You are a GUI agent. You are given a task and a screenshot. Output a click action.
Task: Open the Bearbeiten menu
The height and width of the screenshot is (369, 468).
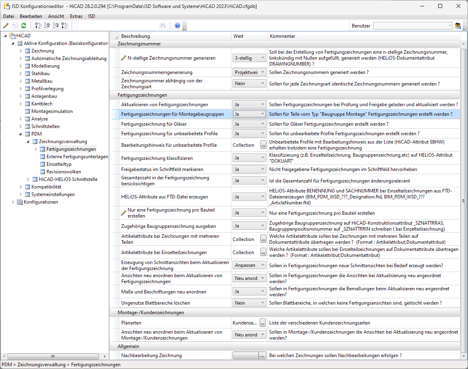[31, 16]
